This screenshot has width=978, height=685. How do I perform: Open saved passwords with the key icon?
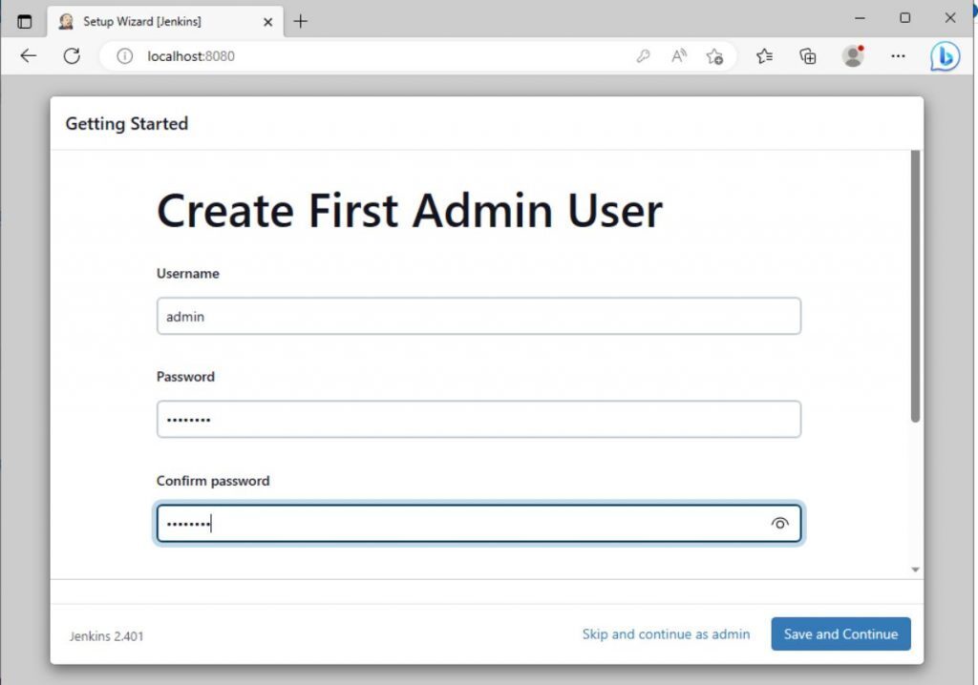coord(643,56)
